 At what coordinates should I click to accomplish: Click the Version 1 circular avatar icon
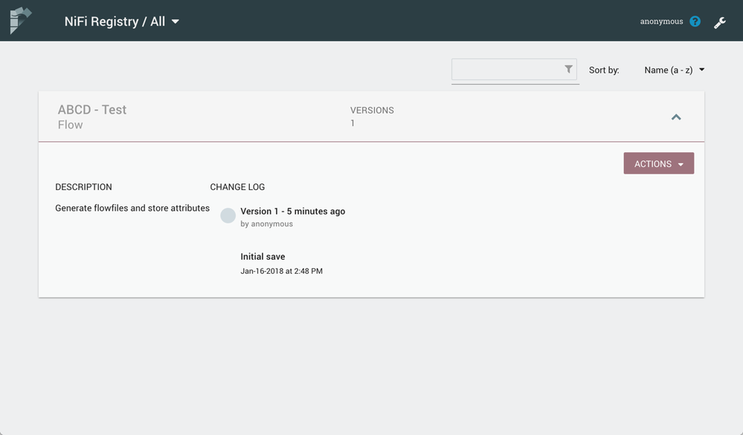pyautogui.click(x=228, y=215)
